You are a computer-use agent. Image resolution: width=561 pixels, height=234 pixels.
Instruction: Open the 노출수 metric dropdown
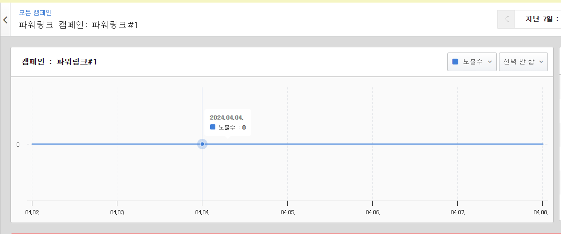[472, 62]
